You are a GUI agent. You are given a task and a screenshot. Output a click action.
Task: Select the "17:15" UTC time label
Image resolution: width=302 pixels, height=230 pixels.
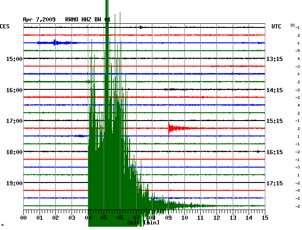275,183
